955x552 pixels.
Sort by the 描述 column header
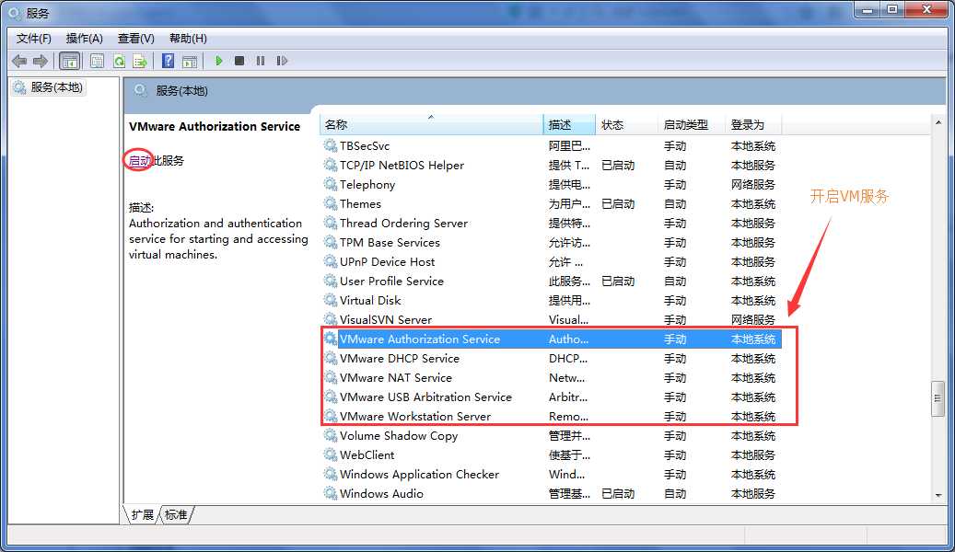pos(569,125)
